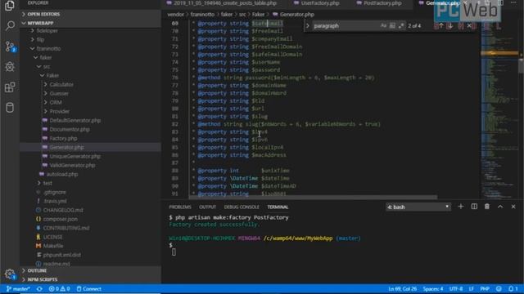Collapse the fzaninotto folder
The image size is (524, 294).
(x=49, y=48)
